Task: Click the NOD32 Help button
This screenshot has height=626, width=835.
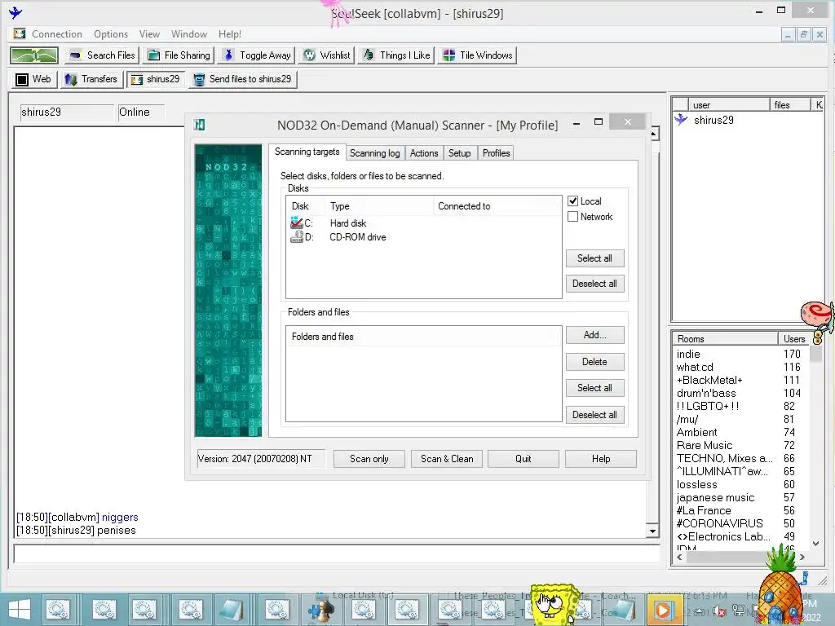Action: pos(601,459)
